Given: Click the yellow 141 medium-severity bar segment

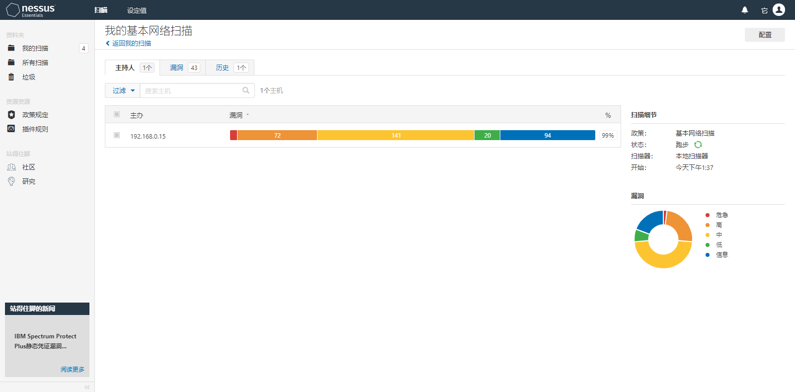Looking at the screenshot, I should [x=396, y=135].
